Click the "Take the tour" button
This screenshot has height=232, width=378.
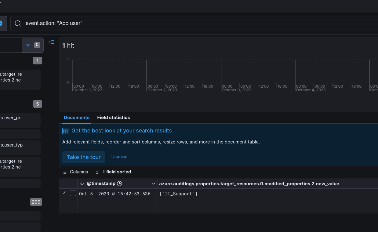point(84,157)
